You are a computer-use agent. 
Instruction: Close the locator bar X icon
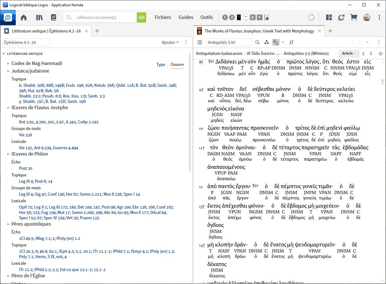tap(380, 54)
